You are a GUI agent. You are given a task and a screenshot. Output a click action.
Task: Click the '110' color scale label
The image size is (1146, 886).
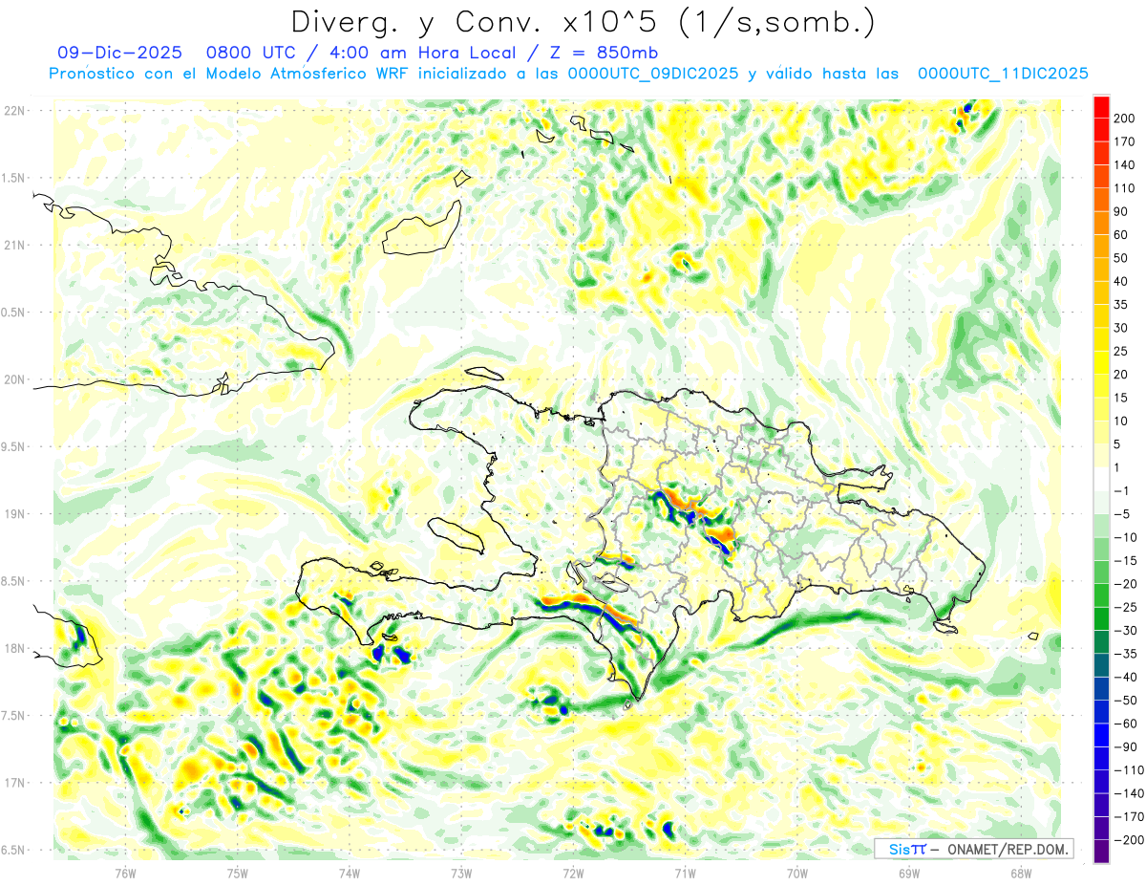coord(1126,188)
